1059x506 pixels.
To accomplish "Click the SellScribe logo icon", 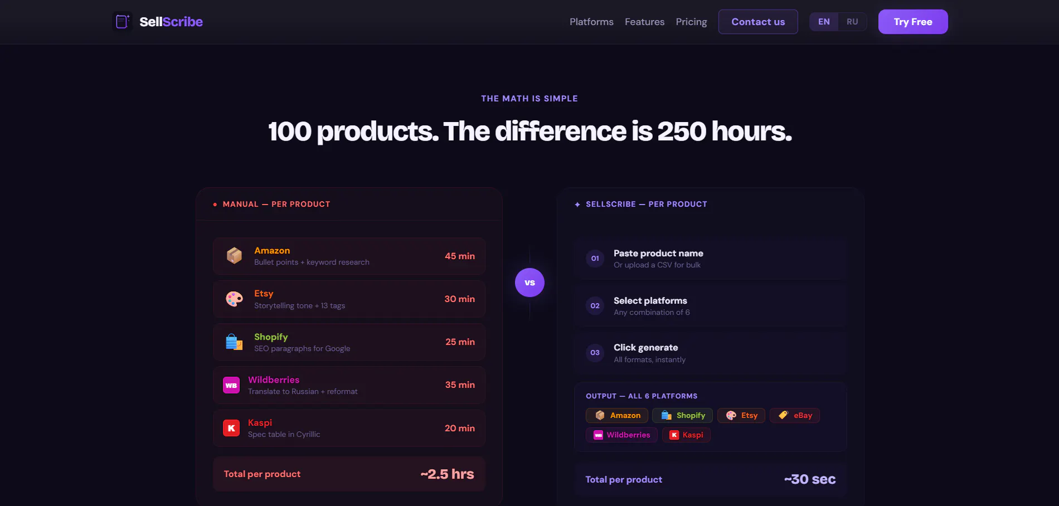I will (123, 22).
